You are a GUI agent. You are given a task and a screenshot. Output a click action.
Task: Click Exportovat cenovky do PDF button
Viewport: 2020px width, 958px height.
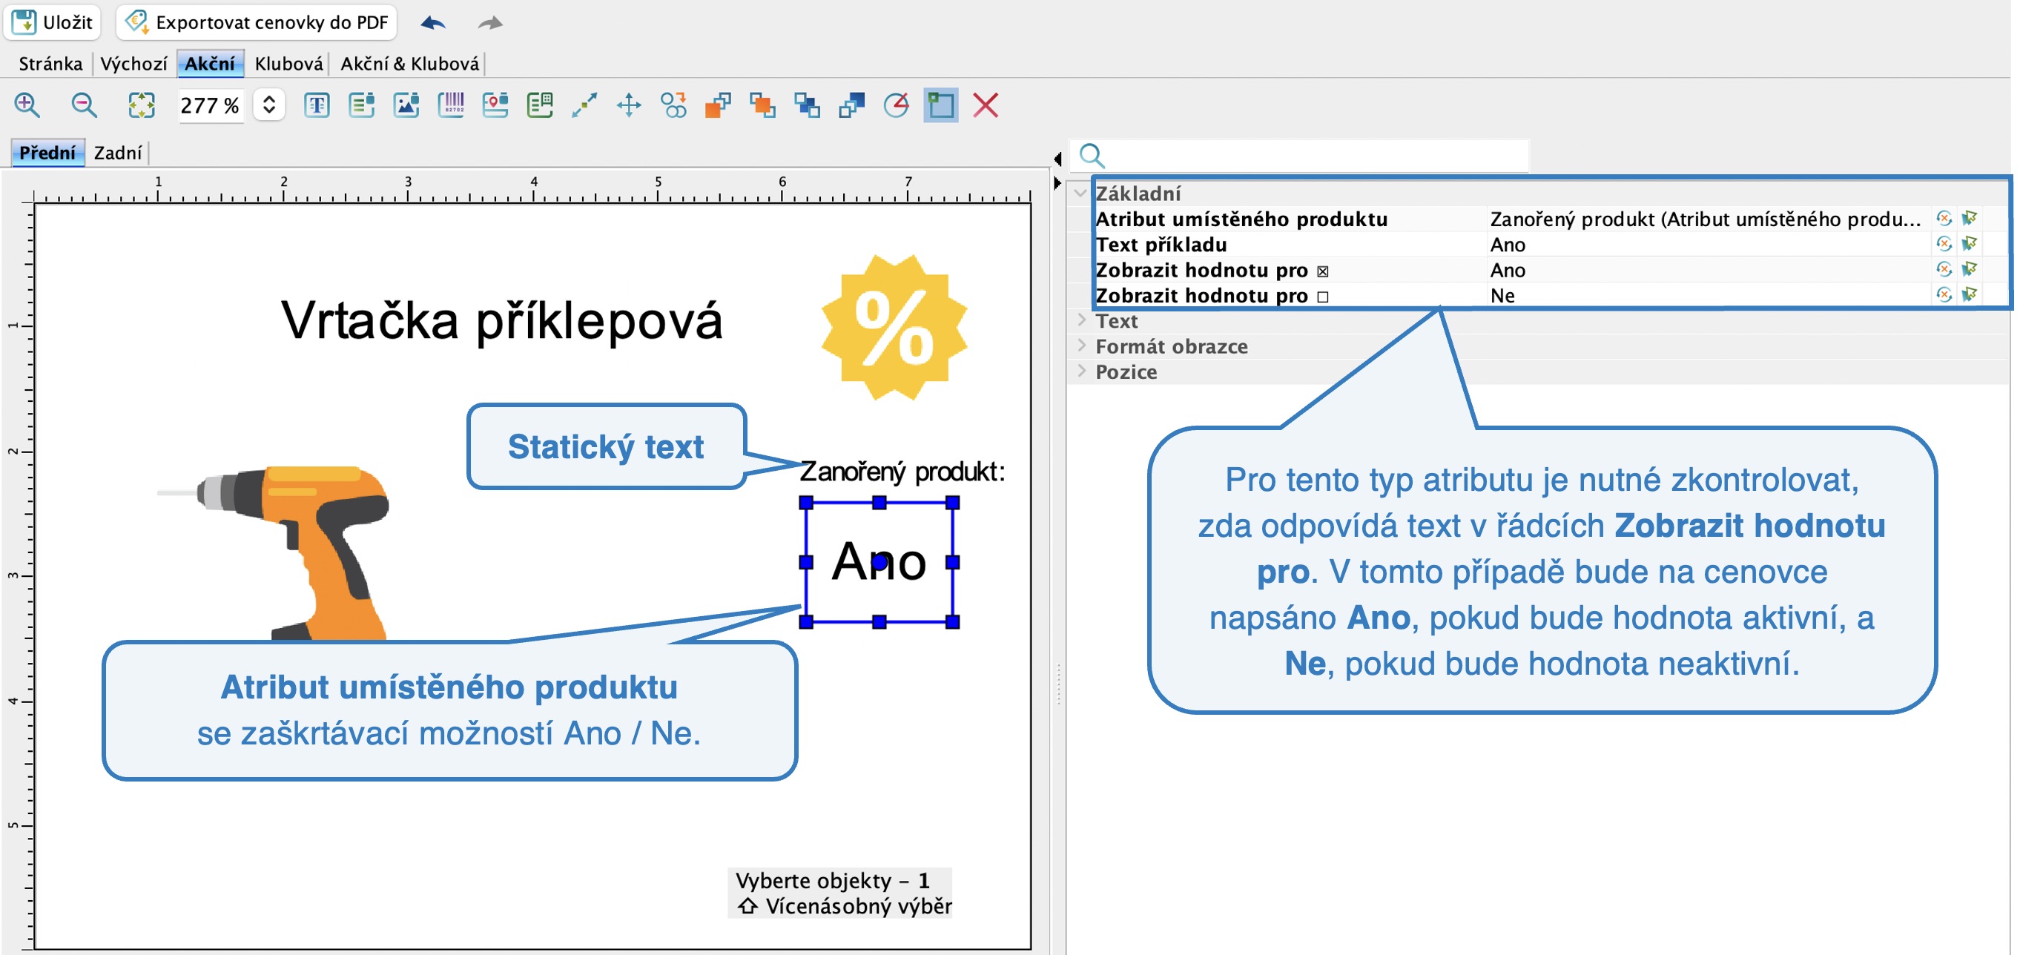pyautogui.click(x=257, y=22)
